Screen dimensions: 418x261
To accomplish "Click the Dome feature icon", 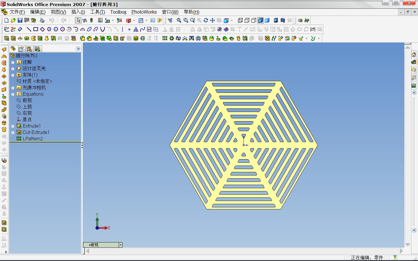I will (x=212, y=38).
